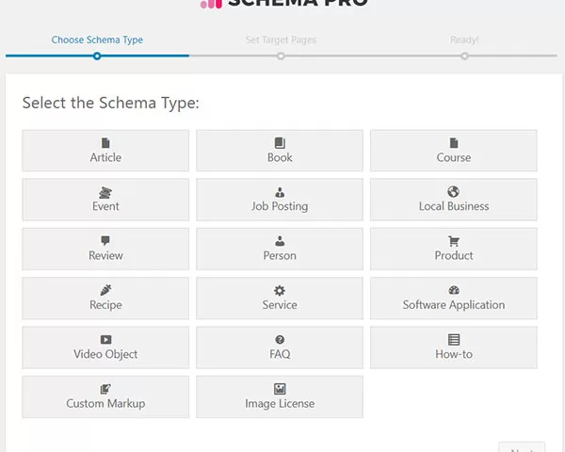Pick the Service schema label
The image size is (565, 452).
click(x=280, y=305)
